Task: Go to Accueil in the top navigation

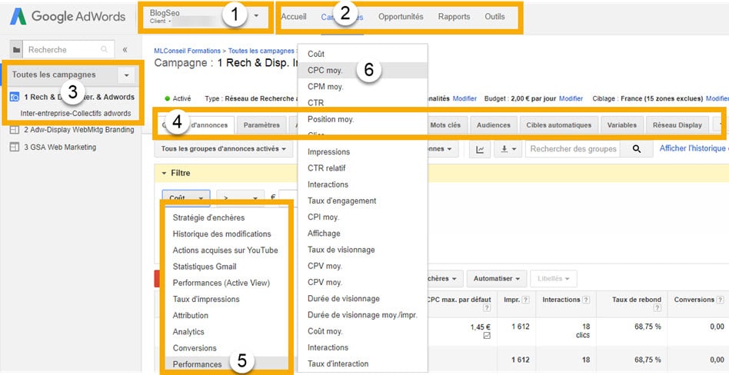Action: tap(294, 17)
